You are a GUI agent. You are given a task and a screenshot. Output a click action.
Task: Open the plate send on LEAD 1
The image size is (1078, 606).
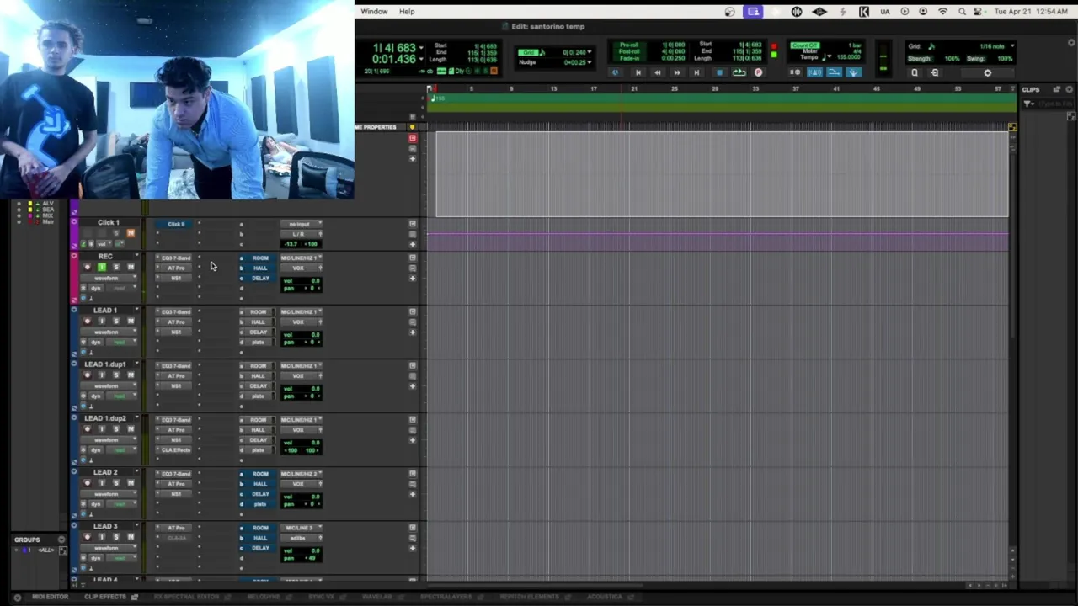point(259,342)
